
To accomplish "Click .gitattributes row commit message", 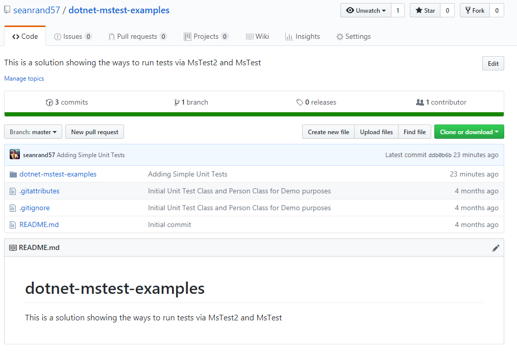I will 239,191.
